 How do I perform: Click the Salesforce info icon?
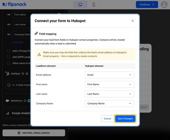pyautogui.click(x=25, y=101)
